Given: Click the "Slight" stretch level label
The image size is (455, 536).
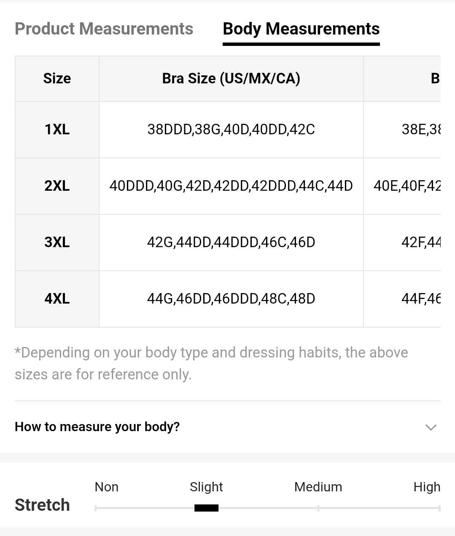Looking at the screenshot, I should 206,487.
